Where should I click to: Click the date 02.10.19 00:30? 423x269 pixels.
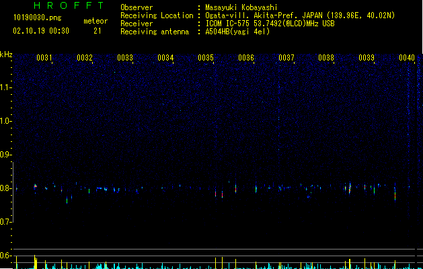(x=41, y=31)
